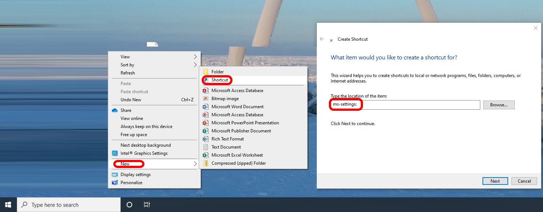Create a new Rich Text Format file

[x=228, y=139]
